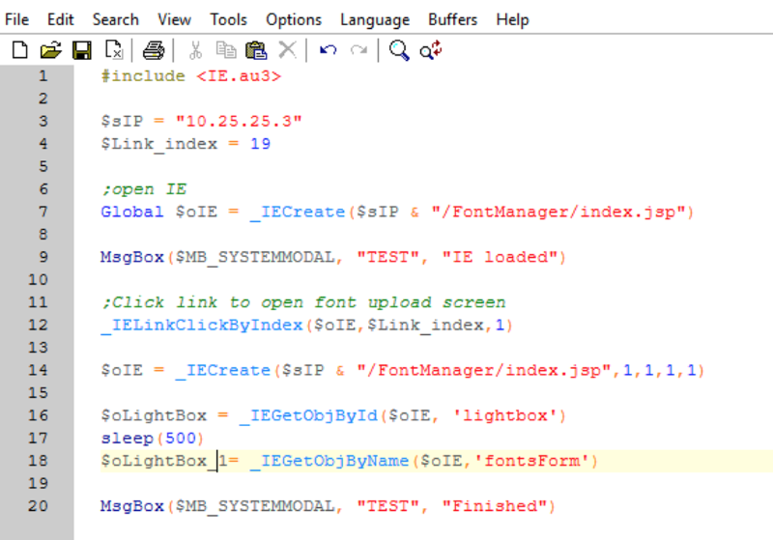Open the Language menu

point(375,19)
